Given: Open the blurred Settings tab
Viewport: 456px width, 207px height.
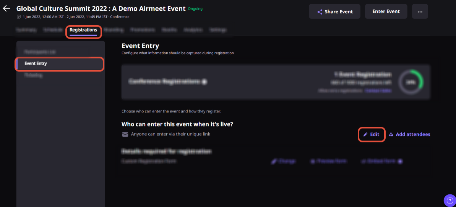Looking at the screenshot, I should click(217, 30).
